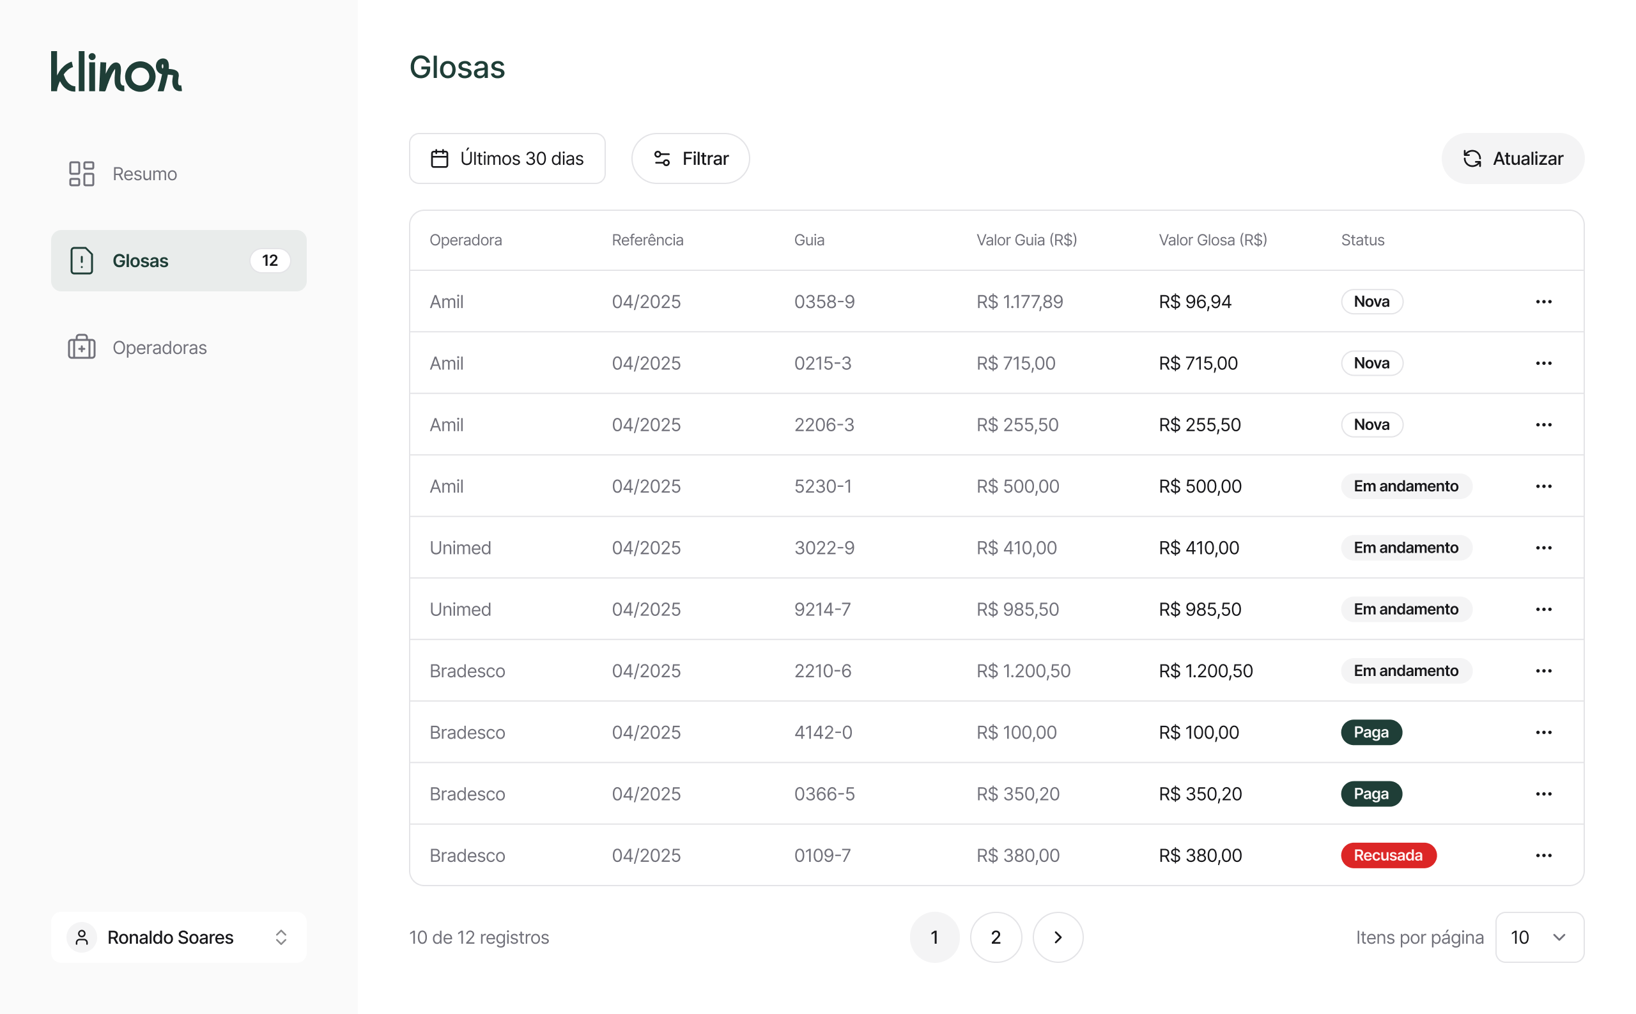This screenshot has width=1636, height=1014.
Task: Select Glosas in sidebar
Action: tap(178, 261)
